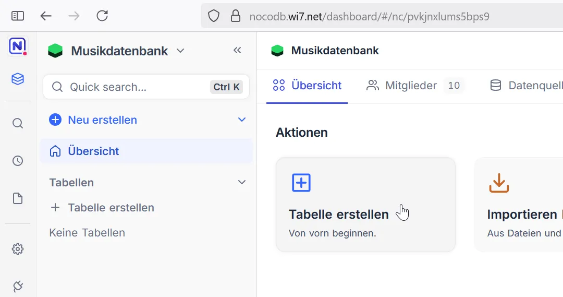Expand the Neu erstellen dropdown chevron
This screenshot has height=297, width=563.
click(242, 120)
